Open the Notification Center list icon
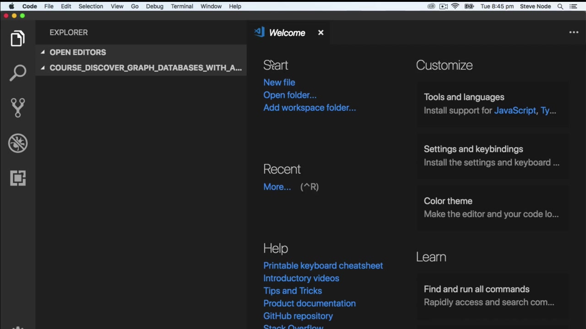The height and width of the screenshot is (329, 586). [x=573, y=6]
